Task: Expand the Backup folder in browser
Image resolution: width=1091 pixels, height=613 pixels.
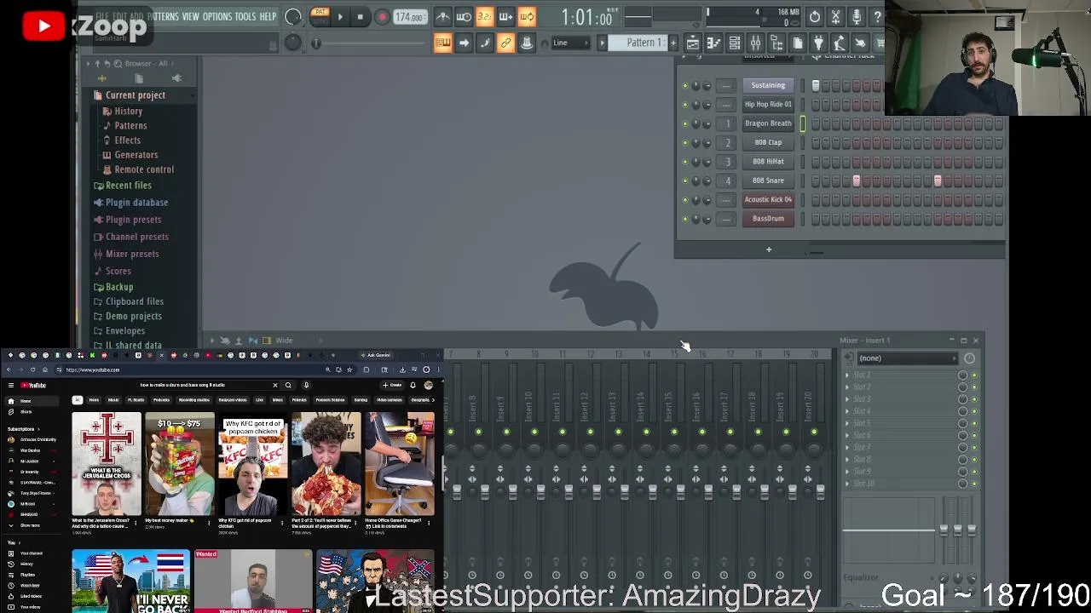Action: click(x=119, y=287)
